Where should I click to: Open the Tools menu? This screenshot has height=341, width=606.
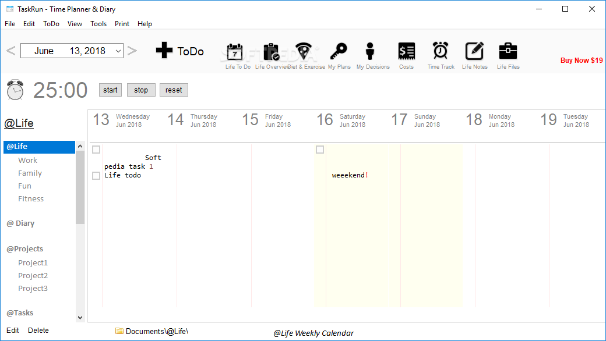pos(98,24)
